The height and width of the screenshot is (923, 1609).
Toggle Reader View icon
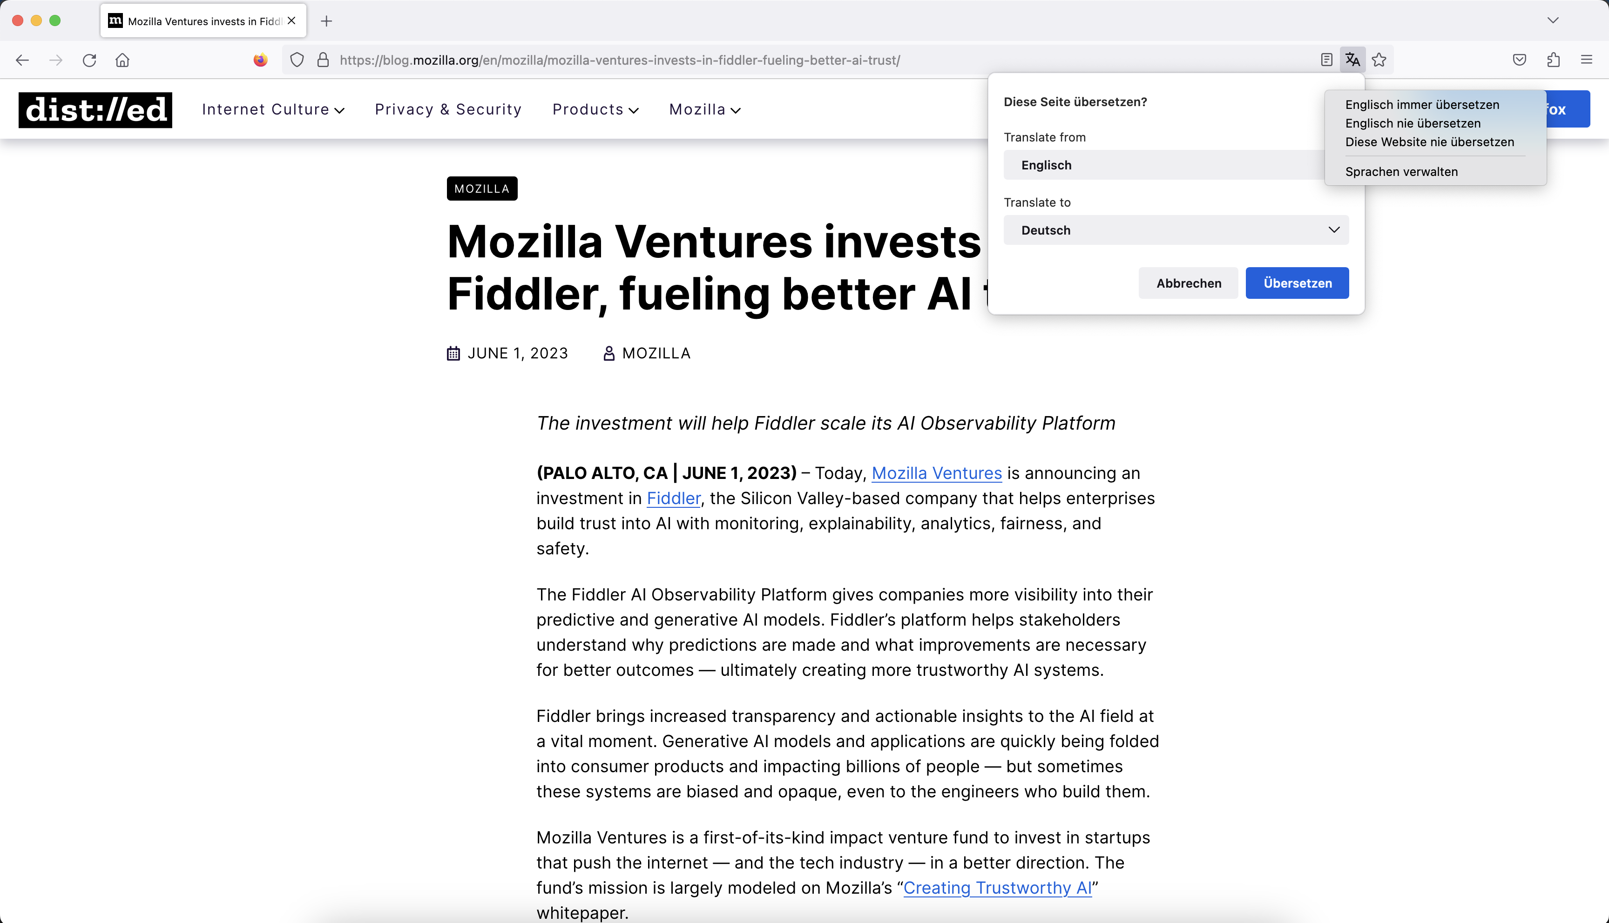coord(1326,60)
